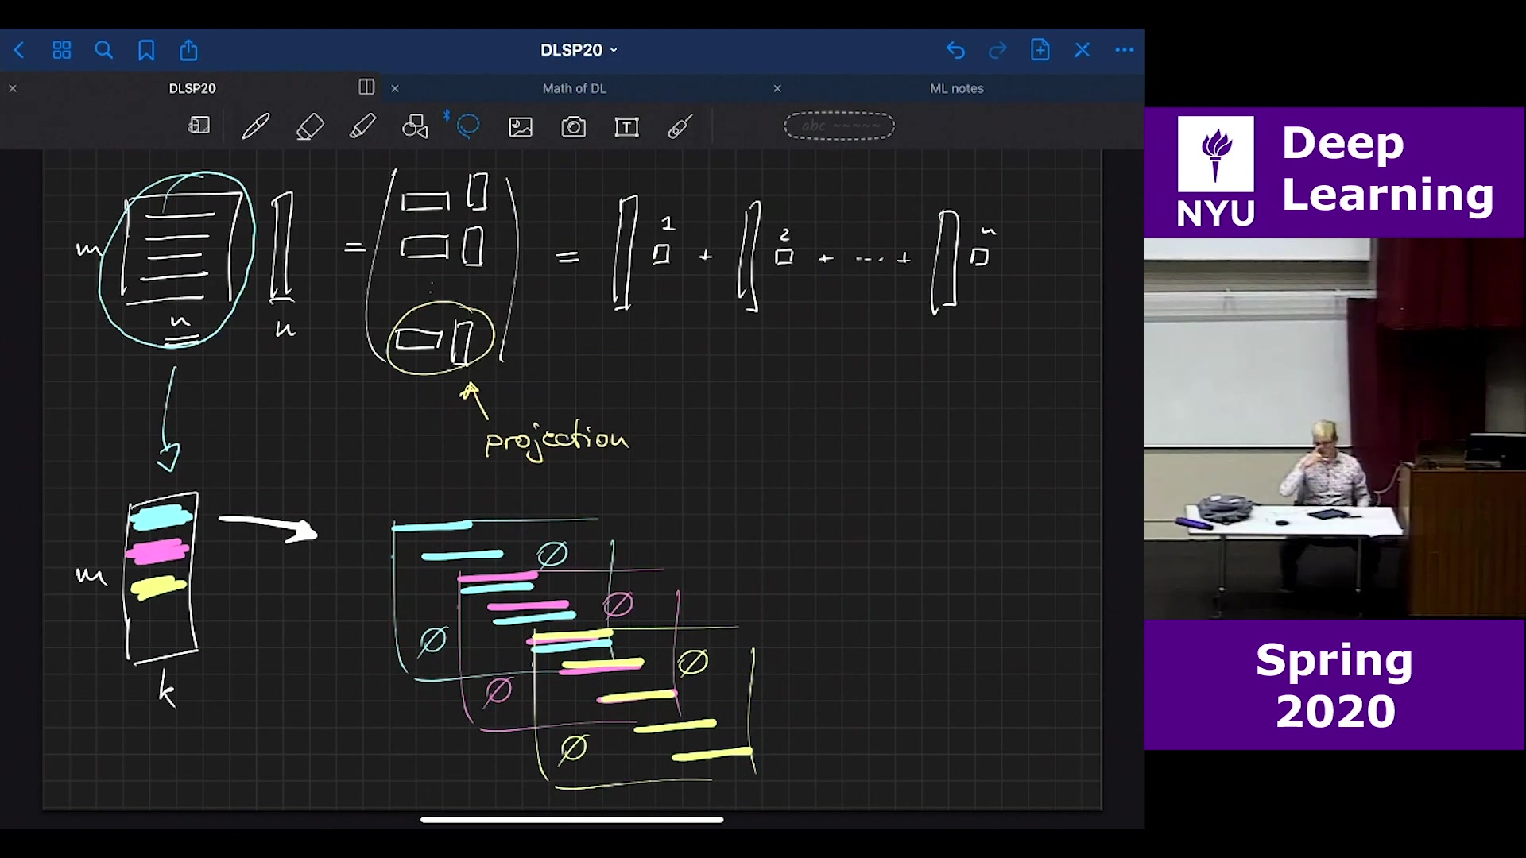Viewport: 1526px width, 858px height.
Task: Select the Shapes tool
Action: pos(415,127)
